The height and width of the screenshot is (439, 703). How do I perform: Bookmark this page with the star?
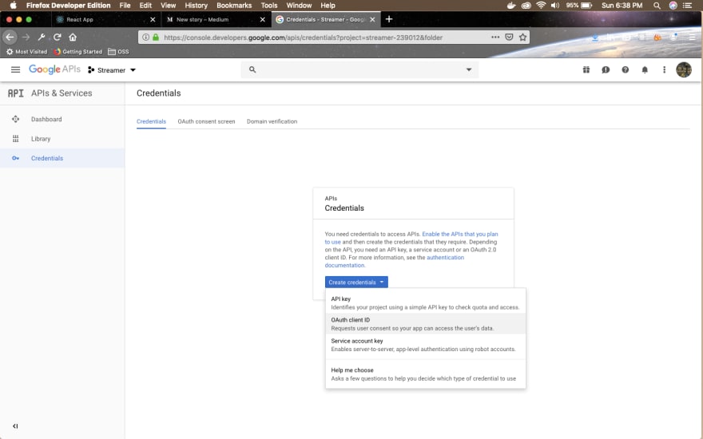click(x=522, y=38)
